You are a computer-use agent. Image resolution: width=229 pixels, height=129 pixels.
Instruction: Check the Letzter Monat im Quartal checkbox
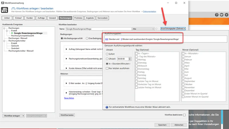[x=183, y=97]
